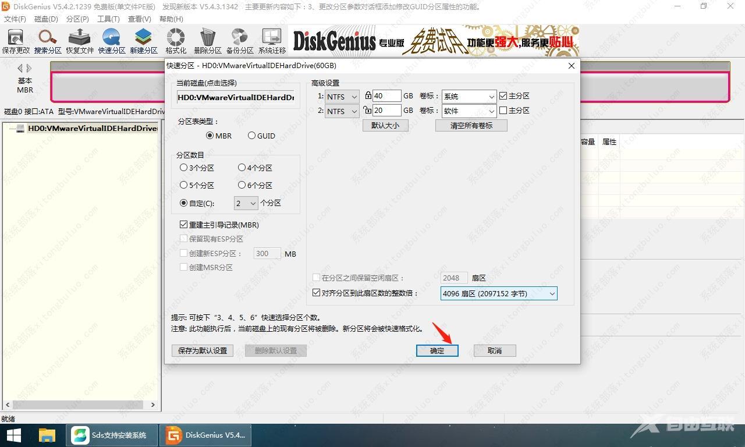Click the 默认大小 button
This screenshot has width=745, height=447.
[x=385, y=125]
